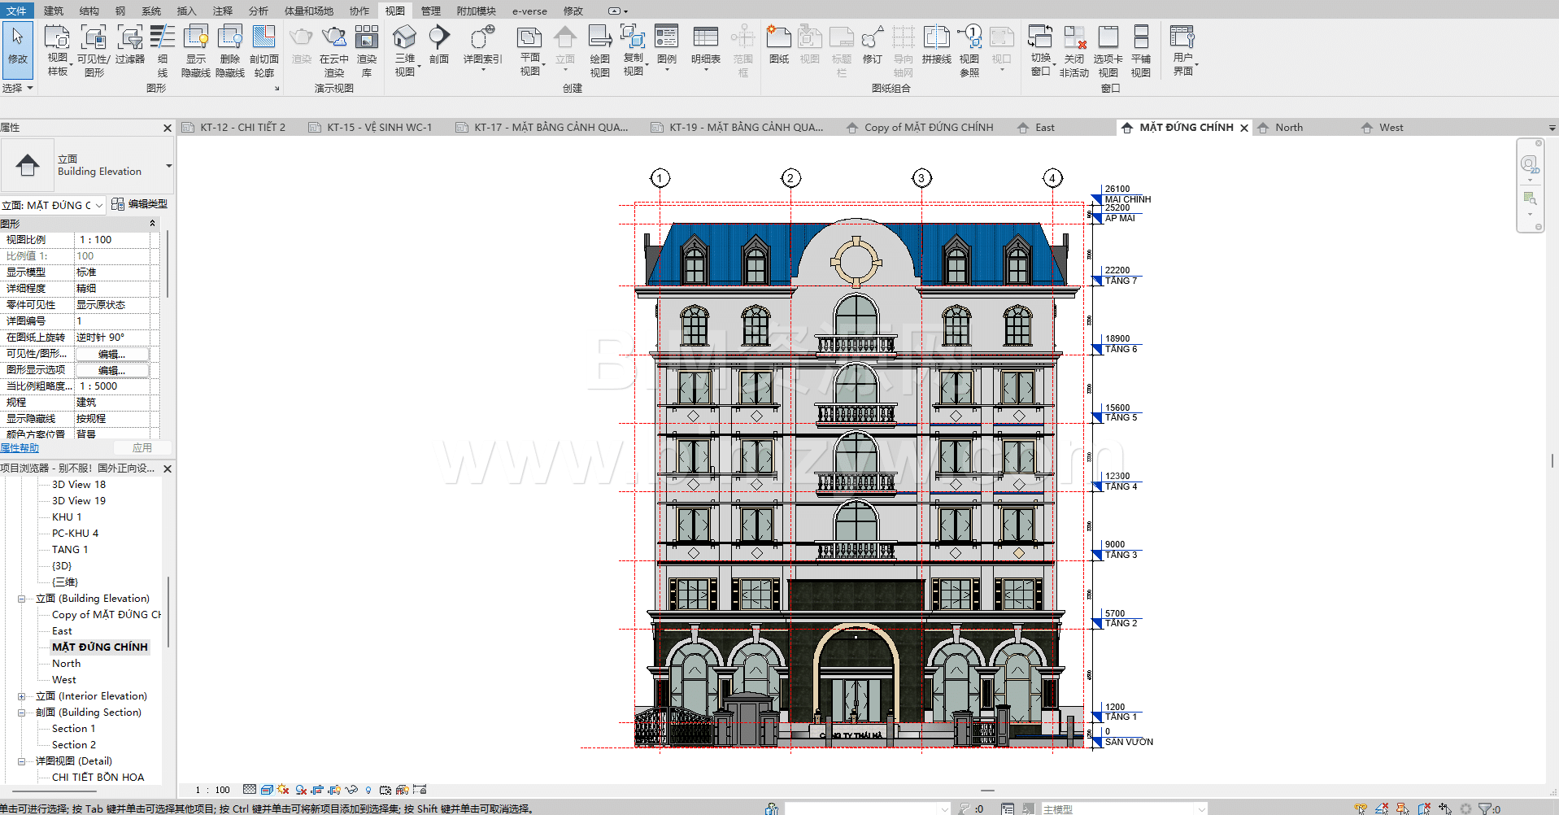Click 平铺视图 tile views
This screenshot has height=815, width=1559.
tap(1141, 50)
